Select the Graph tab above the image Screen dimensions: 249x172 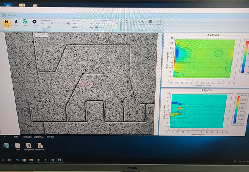(40, 35)
